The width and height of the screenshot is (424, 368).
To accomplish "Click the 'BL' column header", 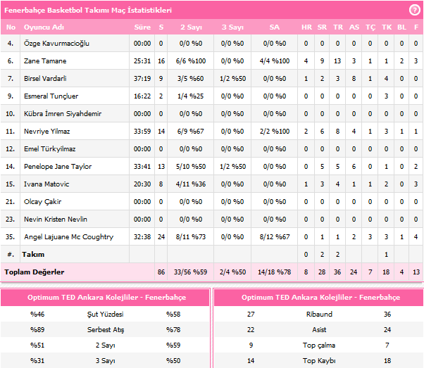I will (x=401, y=27).
